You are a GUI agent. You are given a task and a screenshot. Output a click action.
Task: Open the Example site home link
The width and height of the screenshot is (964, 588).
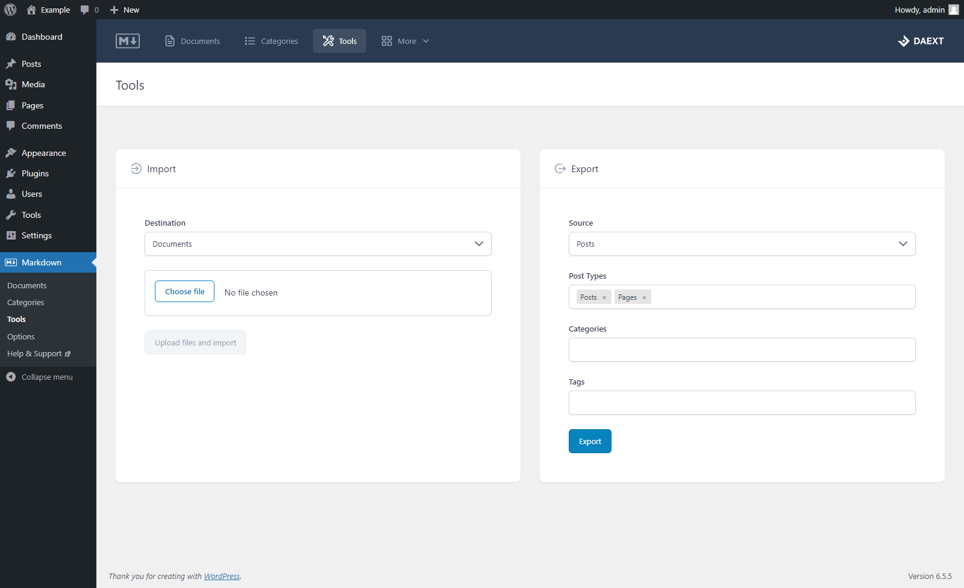tap(48, 10)
